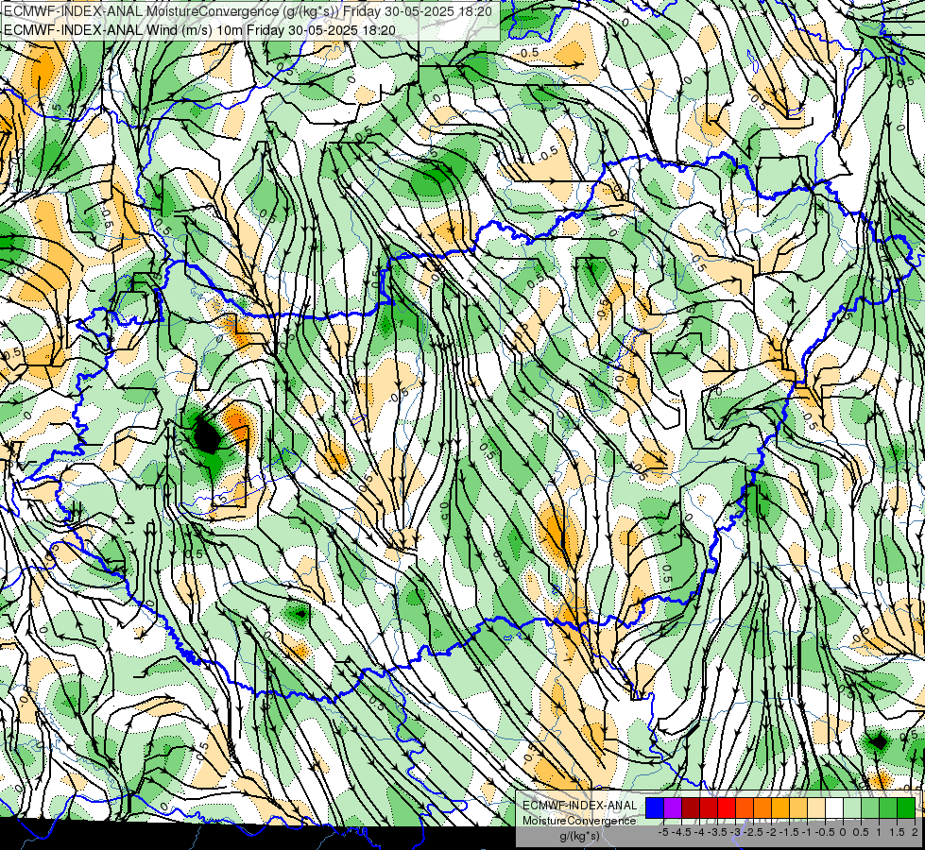
Task: Click the Wind (m/s) 10m title line
Action: coord(199,29)
